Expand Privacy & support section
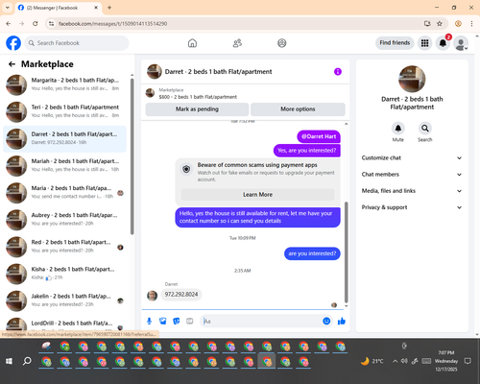This screenshot has width=480, height=384. [x=412, y=207]
